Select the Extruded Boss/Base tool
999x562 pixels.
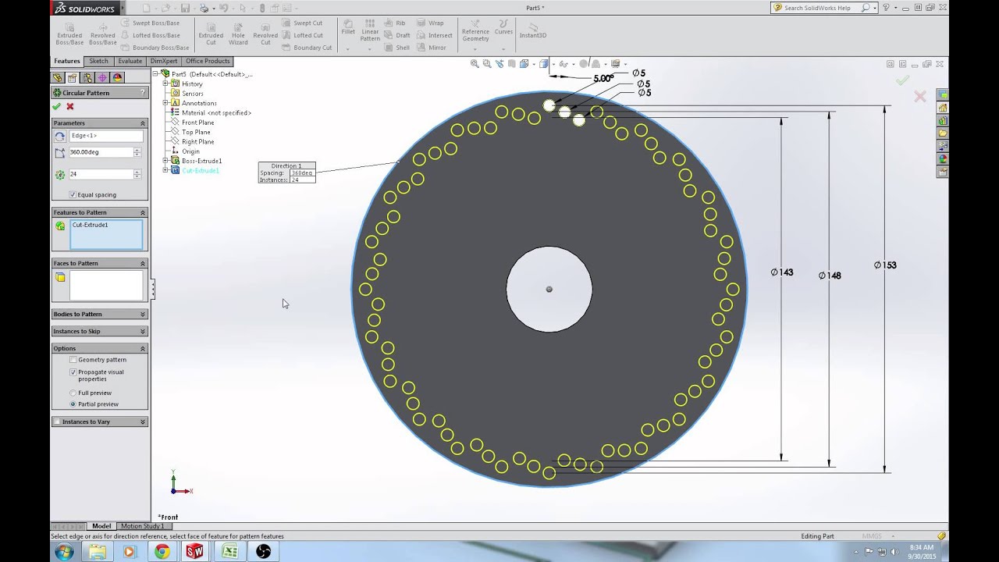69,34
